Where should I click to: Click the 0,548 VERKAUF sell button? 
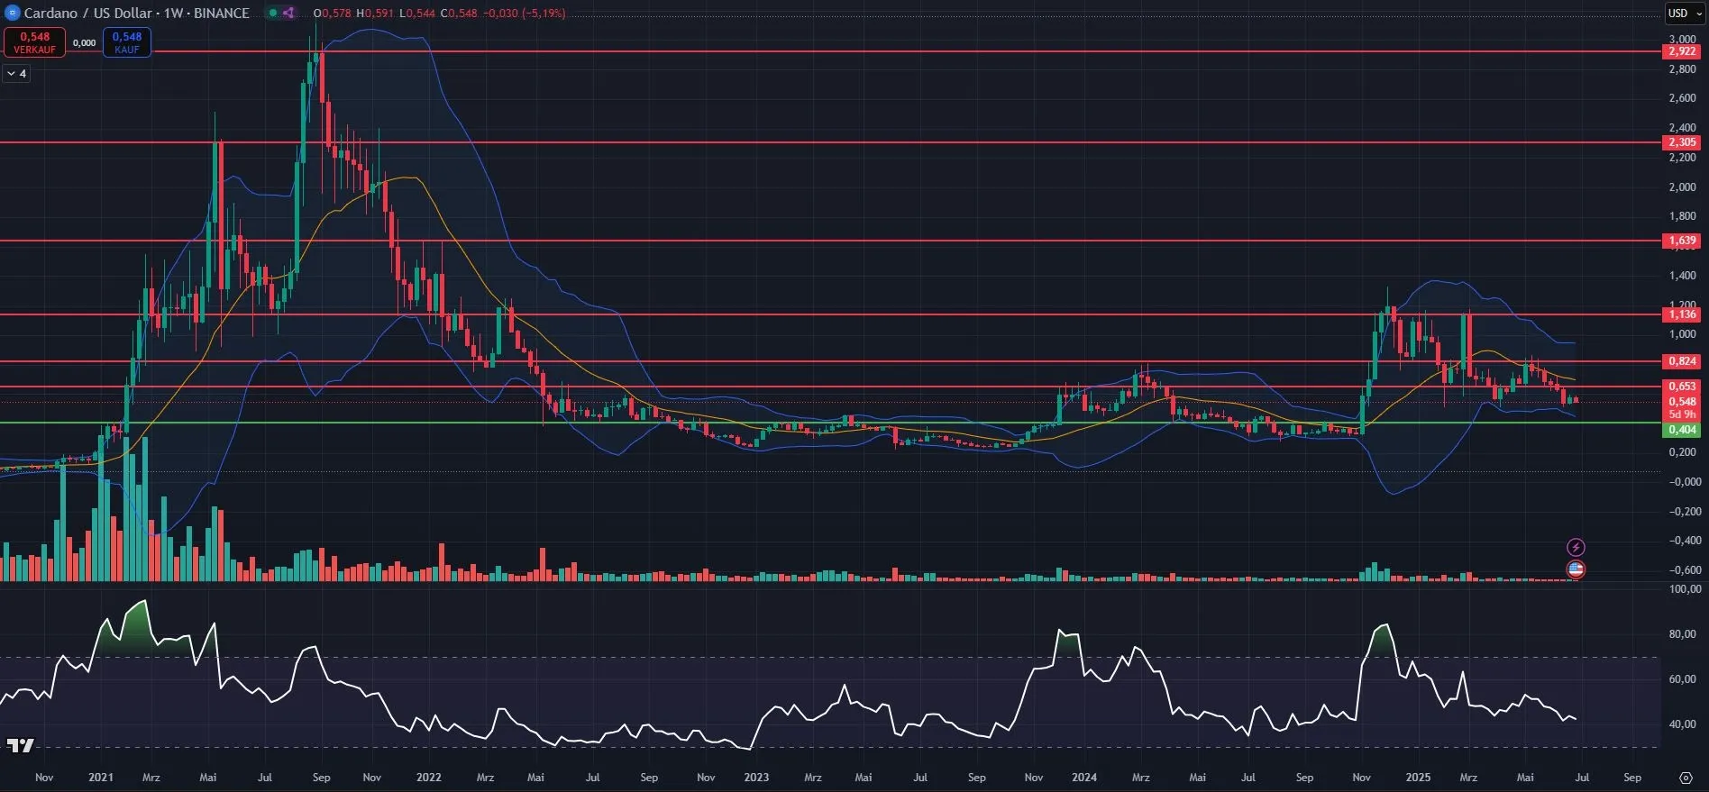[x=34, y=42]
